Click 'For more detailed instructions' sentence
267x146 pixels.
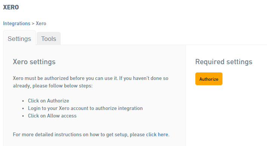(x=91, y=134)
